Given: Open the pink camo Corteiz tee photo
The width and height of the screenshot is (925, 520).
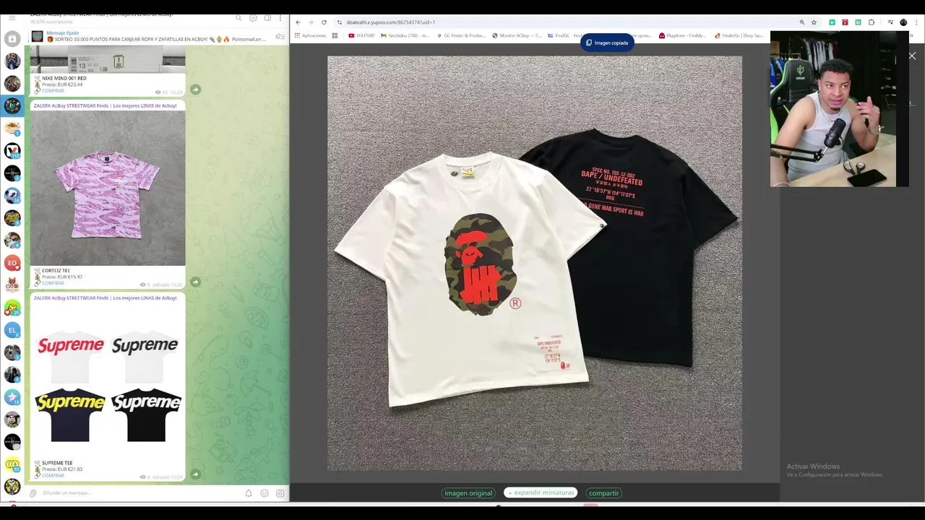Looking at the screenshot, I should point(108,188).
